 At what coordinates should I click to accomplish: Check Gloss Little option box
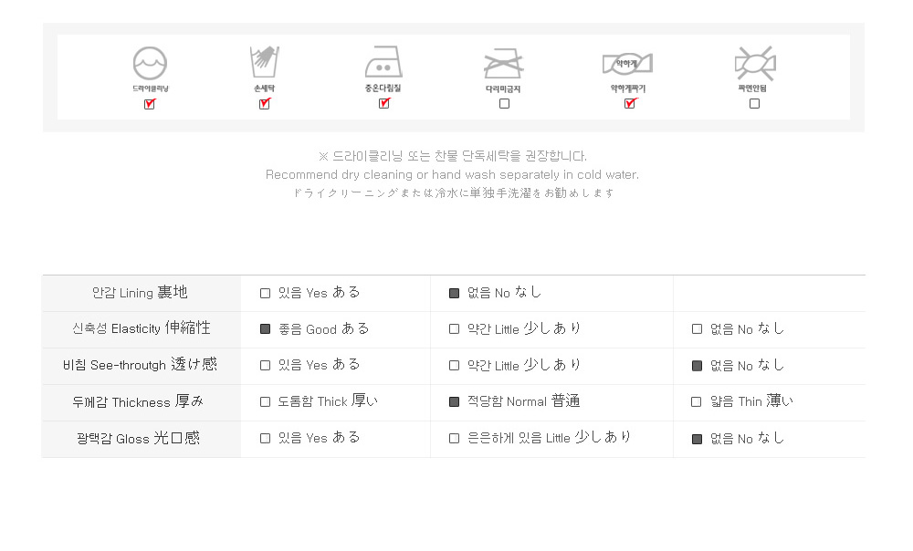(454, 439)
